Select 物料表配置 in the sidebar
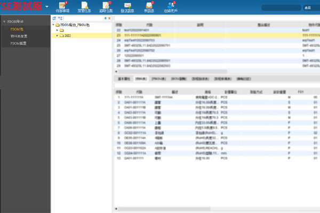 tap(19, 36)
